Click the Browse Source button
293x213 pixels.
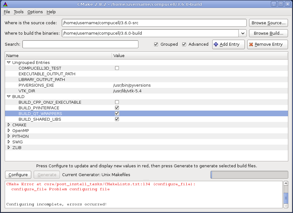pyautogui.click(x=268, y=23)
